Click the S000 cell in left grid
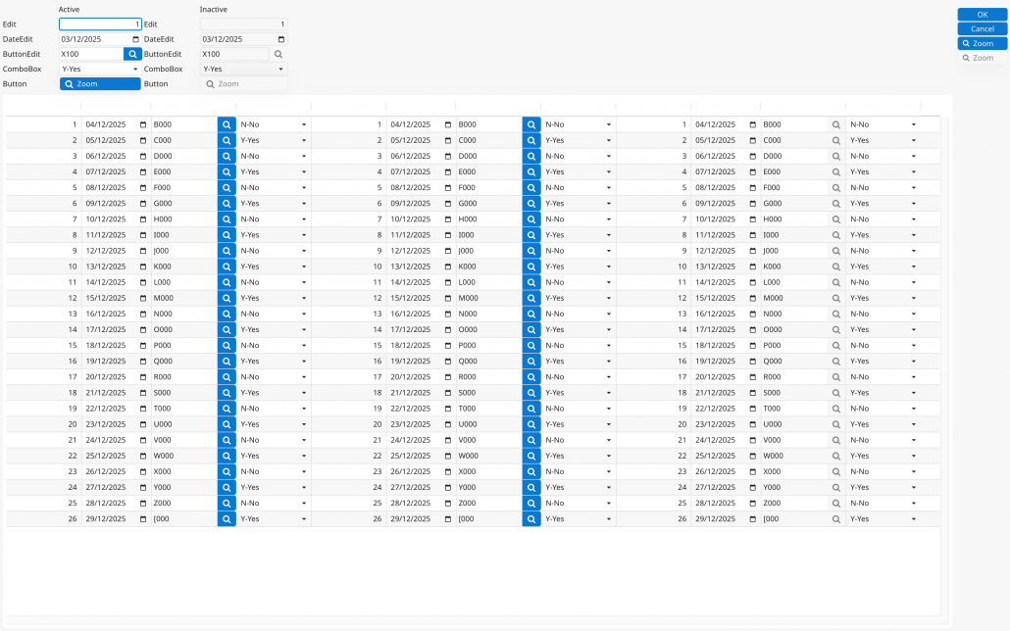The width and height of the screenshot is (1010, 631). tap(182, 393)
